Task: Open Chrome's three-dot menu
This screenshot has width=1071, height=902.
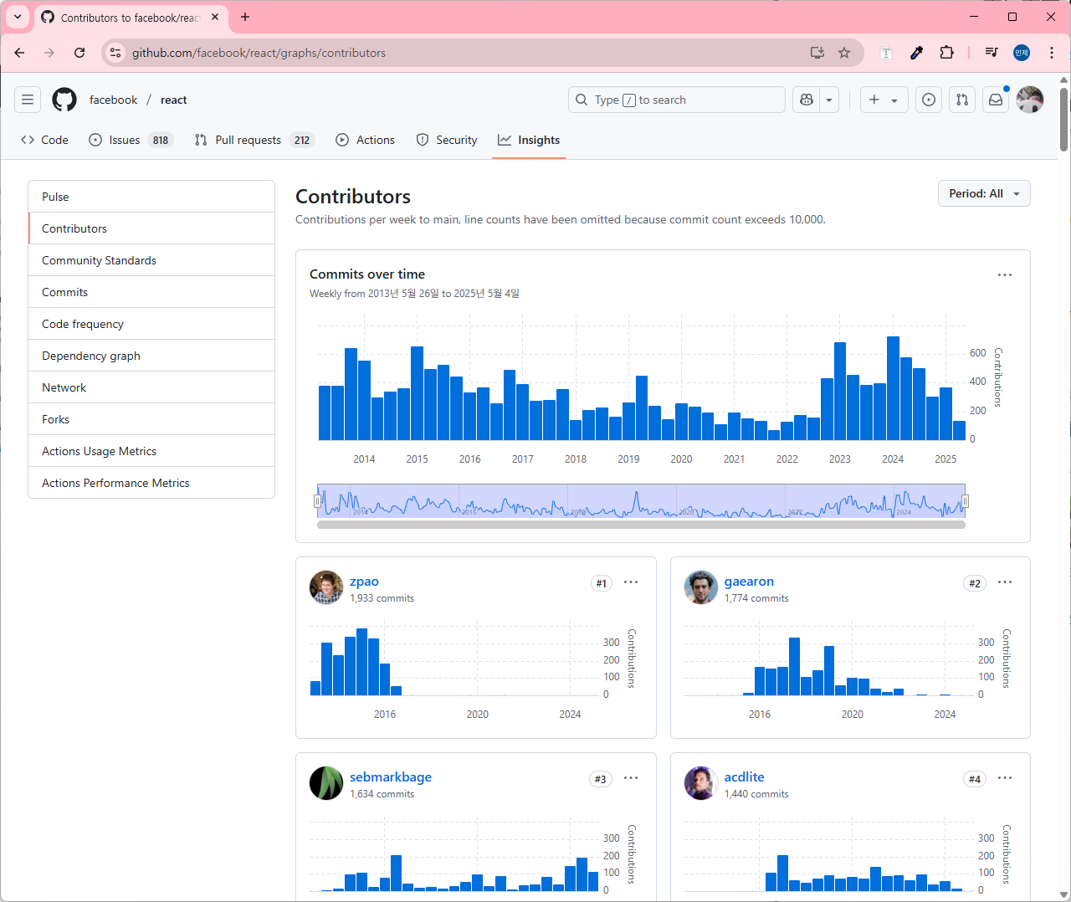Action: pyautogui.click(x=1052, y=53)
